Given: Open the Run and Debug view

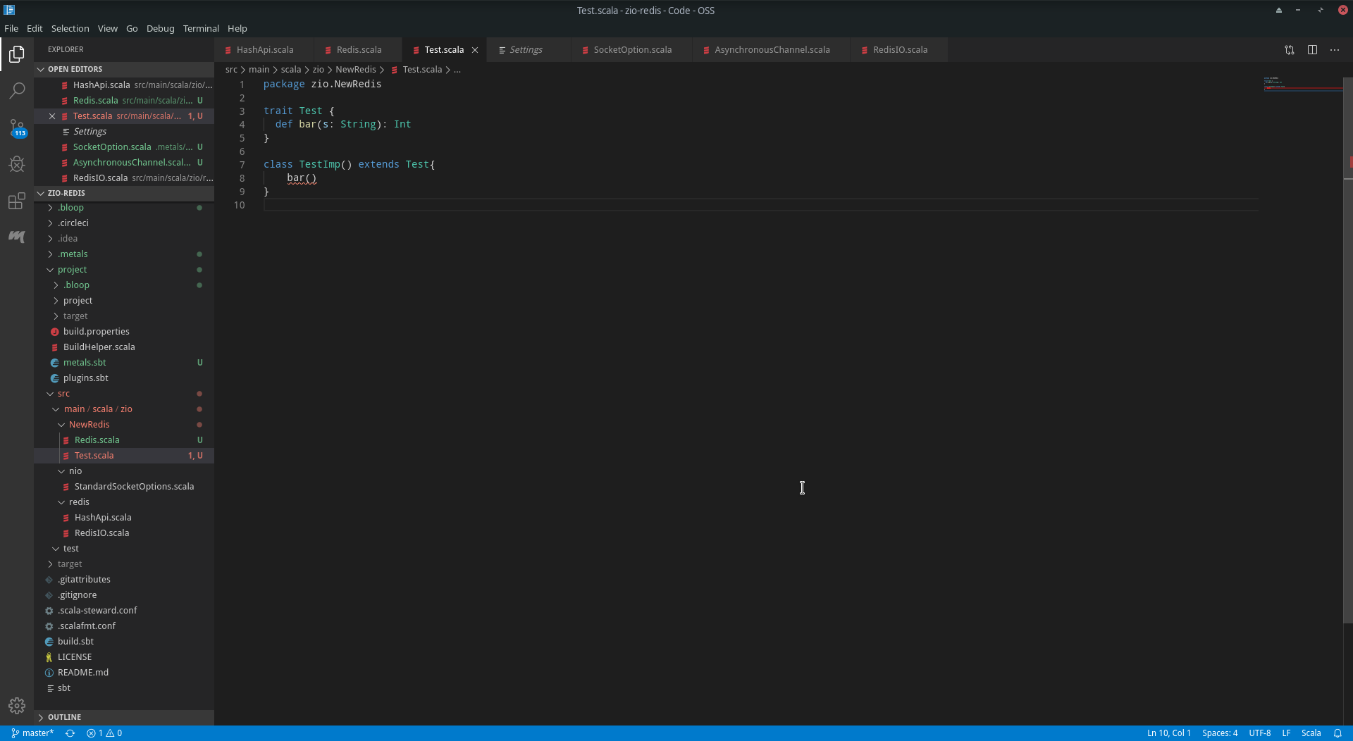Looking at the screenshot, I should 17,164.
